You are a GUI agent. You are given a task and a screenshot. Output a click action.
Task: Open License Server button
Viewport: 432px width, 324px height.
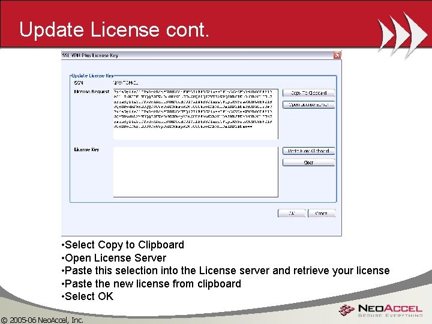(x=308, y=104)
